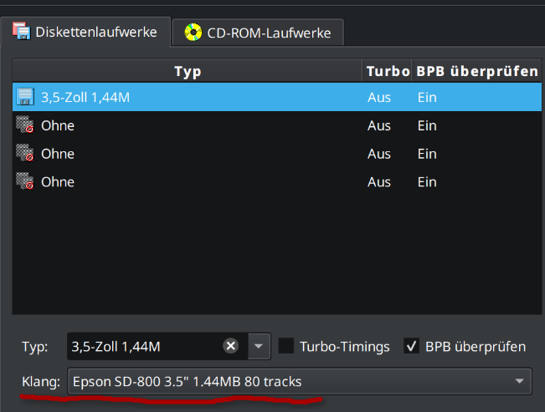Enable the Turbo-Timings checkbox
The height and width of the screenshot is (412, 545).
(x=286, y=346)
